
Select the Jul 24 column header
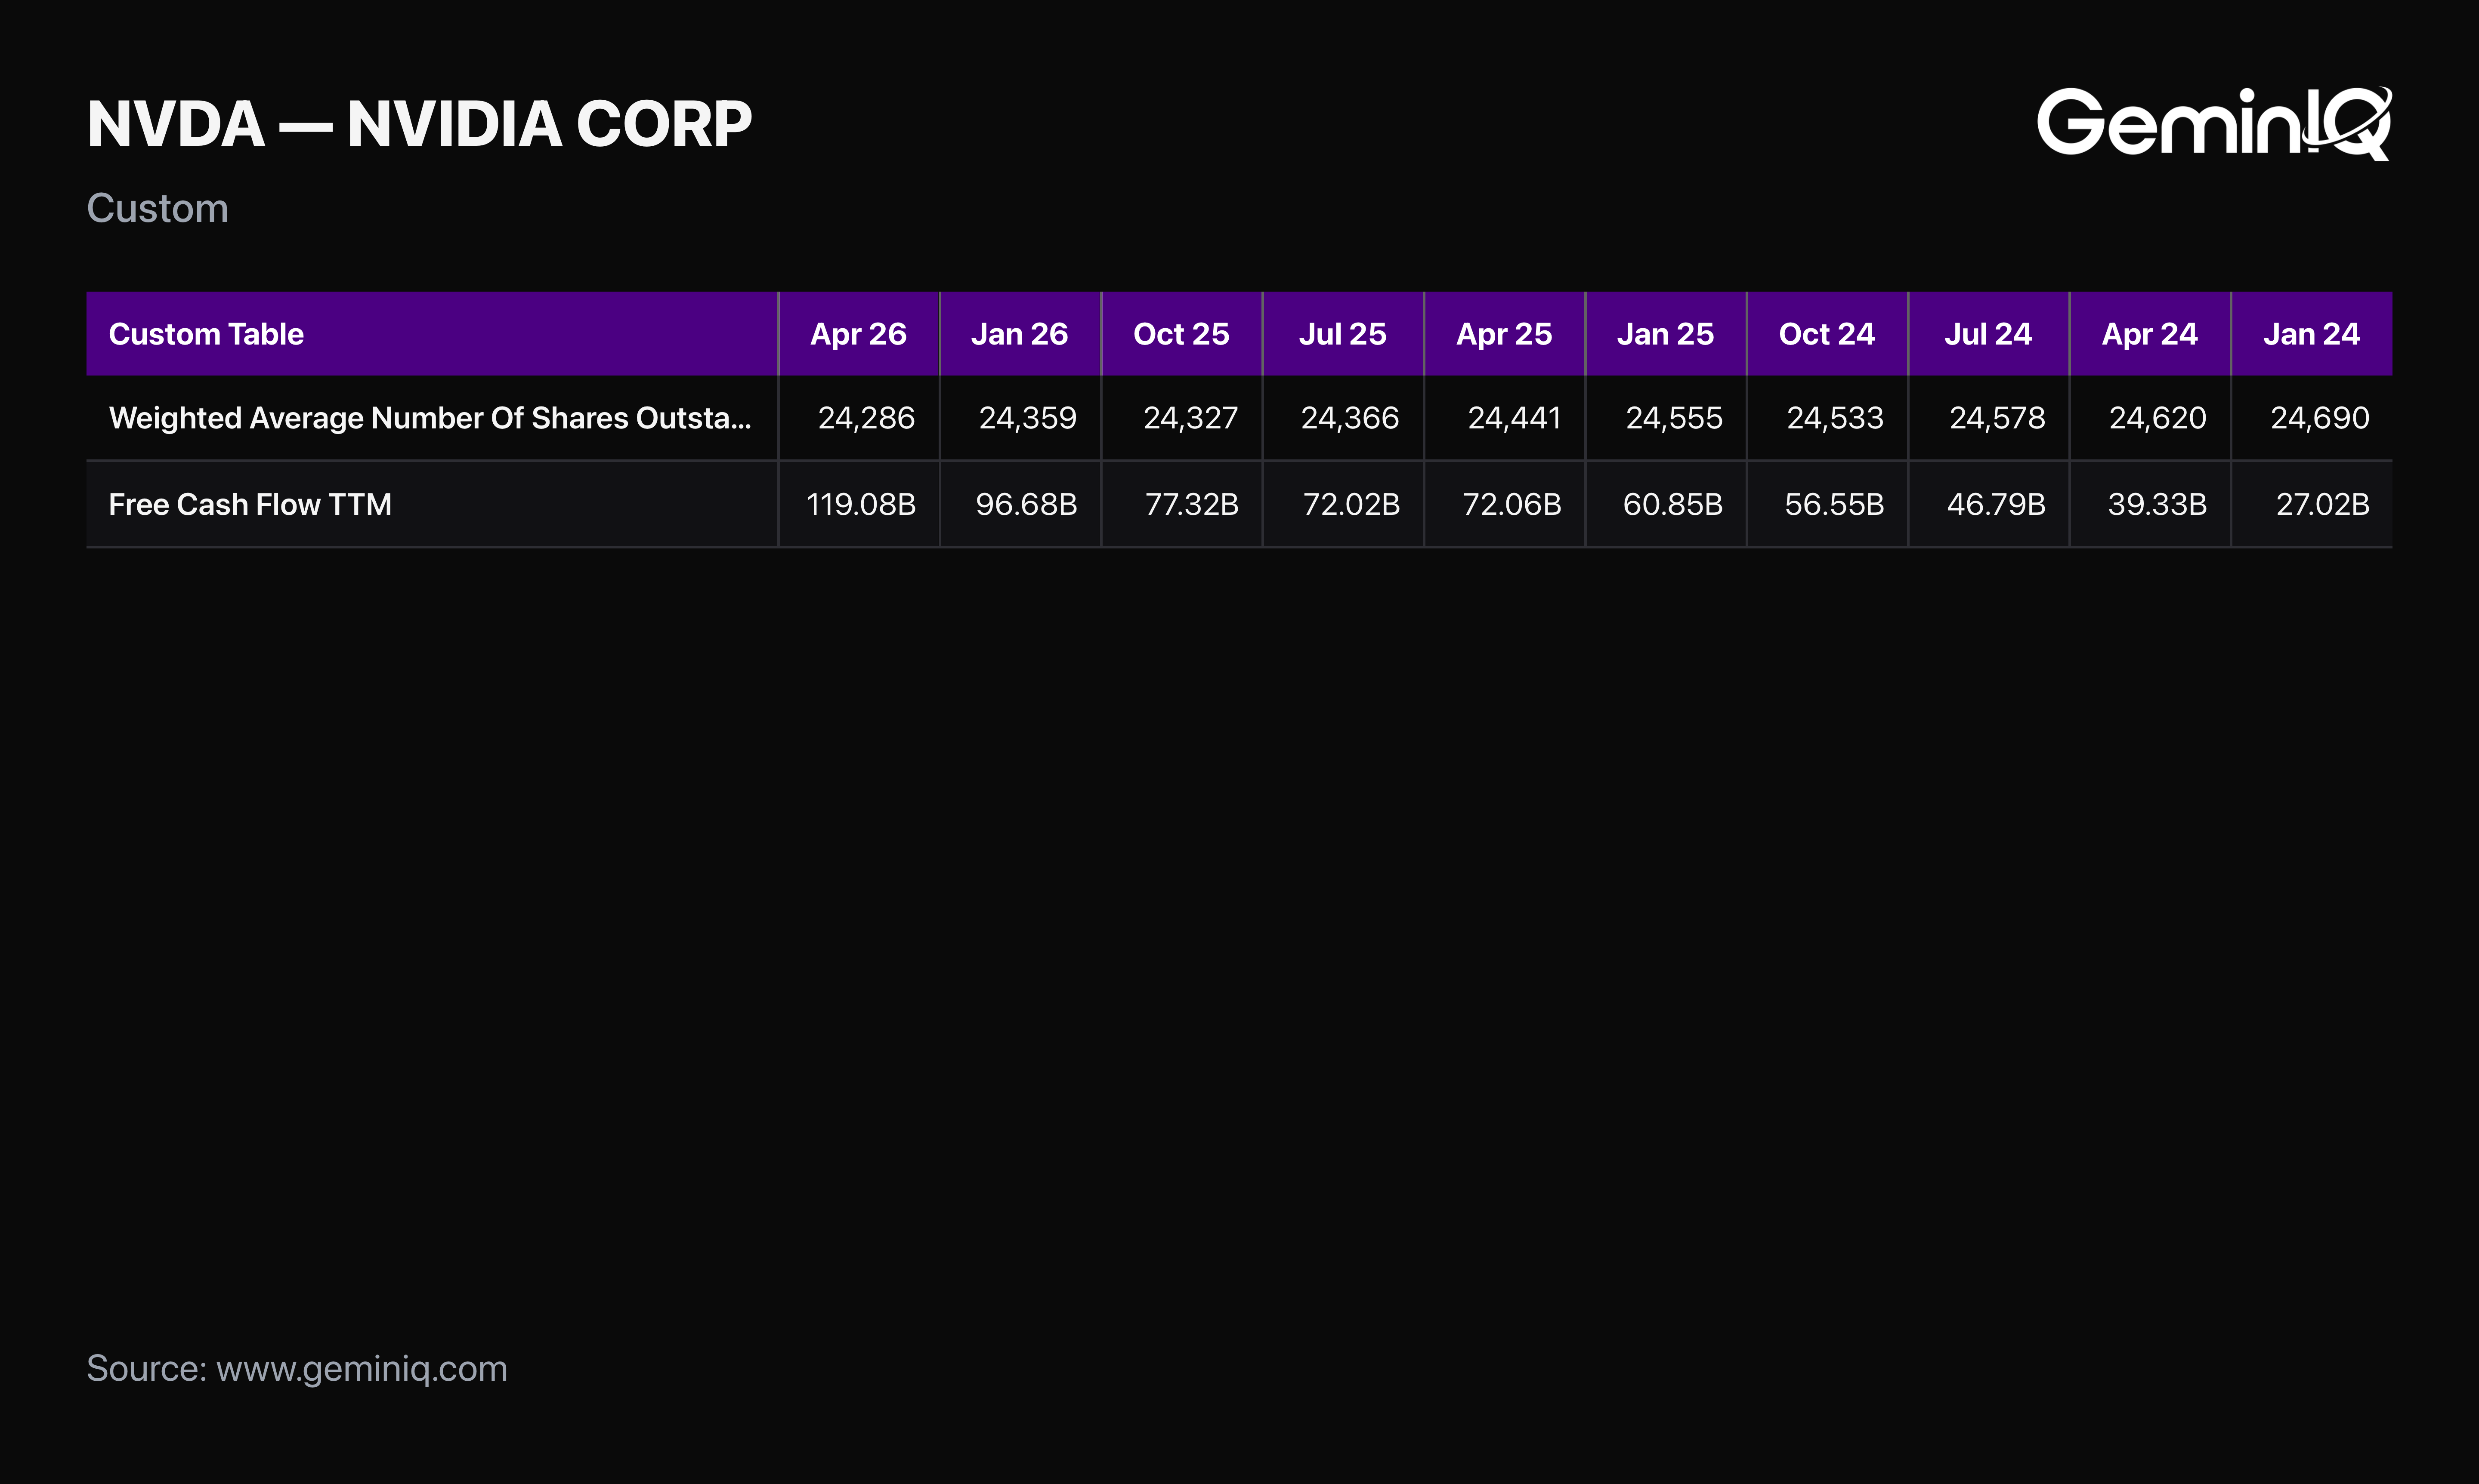click(x=1989, y=334)
